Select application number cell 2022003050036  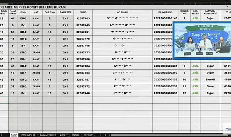165,93
